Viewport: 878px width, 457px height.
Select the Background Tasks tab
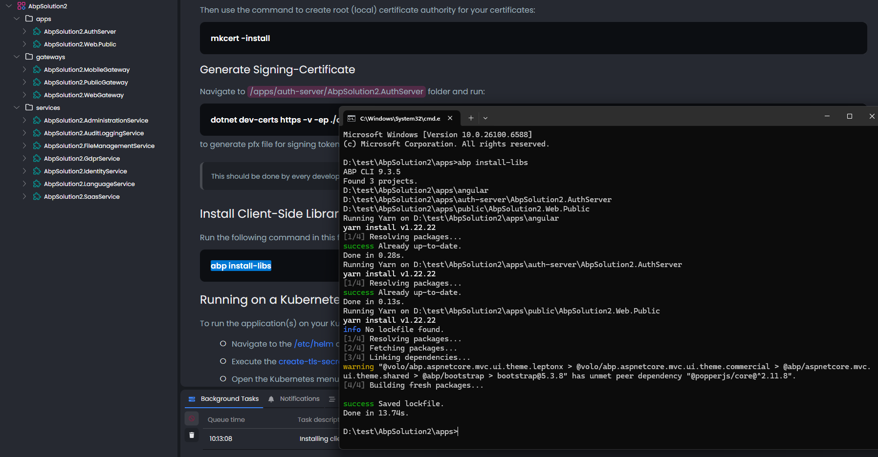pyautogui.click(x=229, y=399)
